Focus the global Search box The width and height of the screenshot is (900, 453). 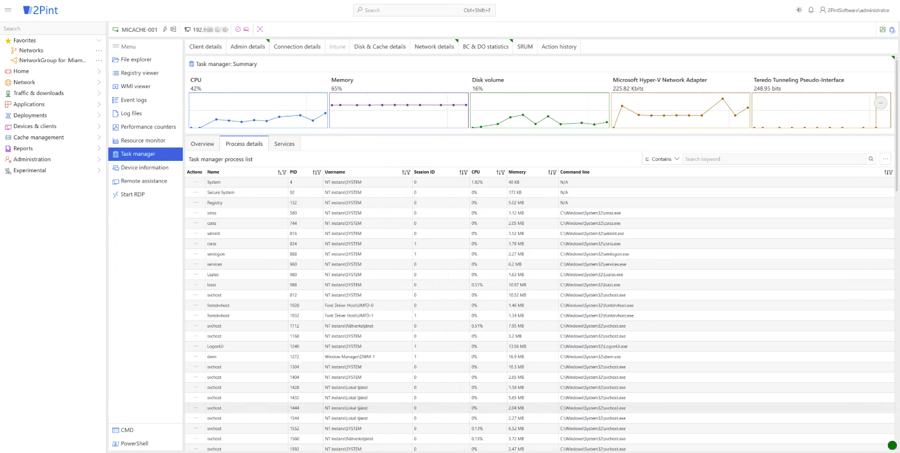click(x=424, y=10)
